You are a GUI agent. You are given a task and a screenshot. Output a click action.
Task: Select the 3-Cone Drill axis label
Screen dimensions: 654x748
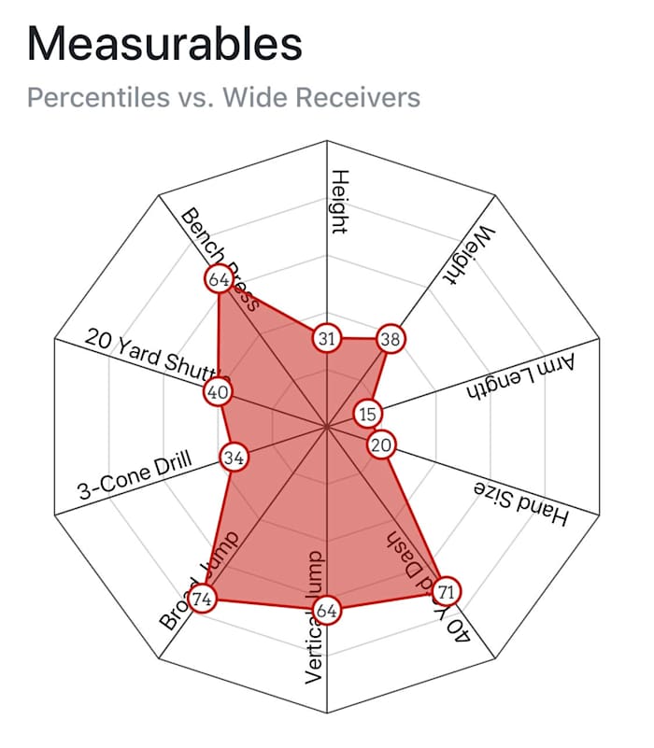click(x=134, y=477)
